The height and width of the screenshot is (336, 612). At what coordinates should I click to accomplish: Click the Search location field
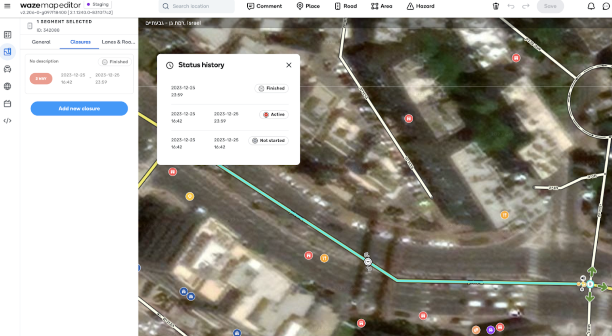click(x=197, y=6)
